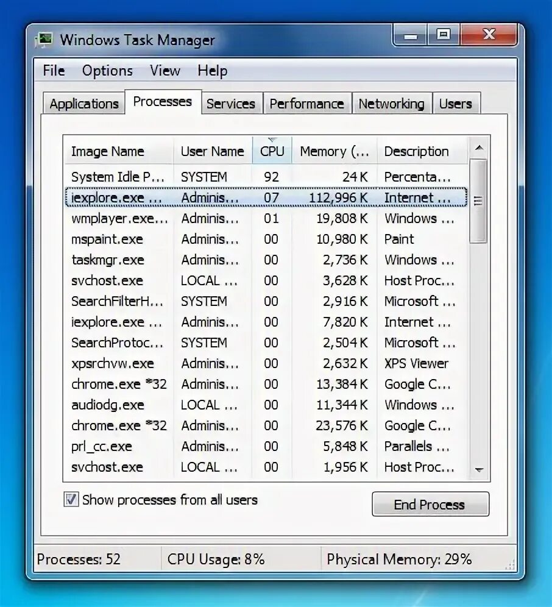Switch to the Users tab
552x607 pixels.
pos(456,104)
